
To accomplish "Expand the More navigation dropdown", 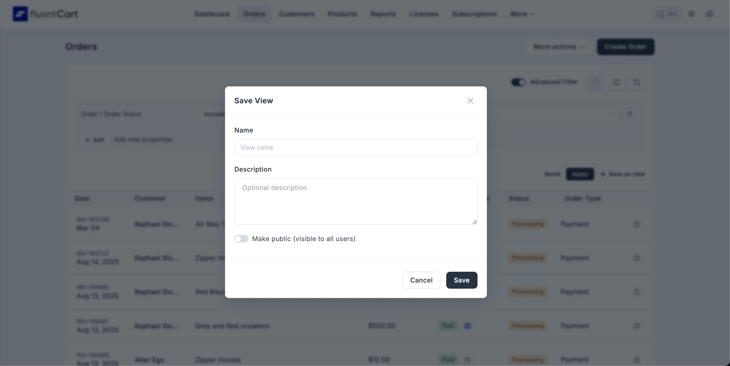I will pos(522,14).
